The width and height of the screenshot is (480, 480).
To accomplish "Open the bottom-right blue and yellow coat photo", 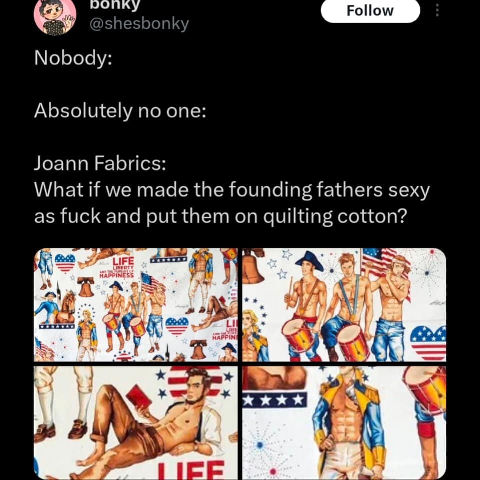I will 344,423.
